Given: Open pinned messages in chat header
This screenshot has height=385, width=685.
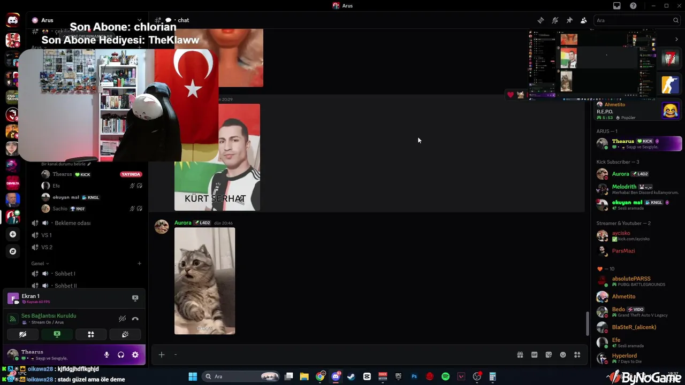Looking at the screenshot, I should 569,20.
